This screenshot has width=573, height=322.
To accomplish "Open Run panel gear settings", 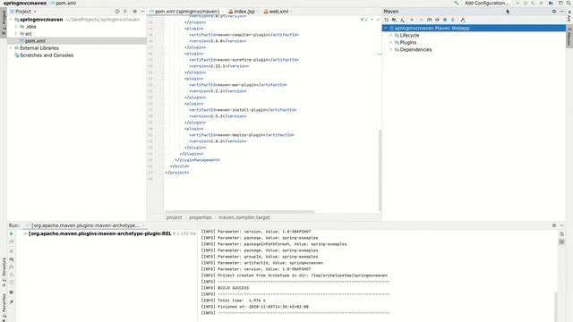I will (x=554, y=225).
